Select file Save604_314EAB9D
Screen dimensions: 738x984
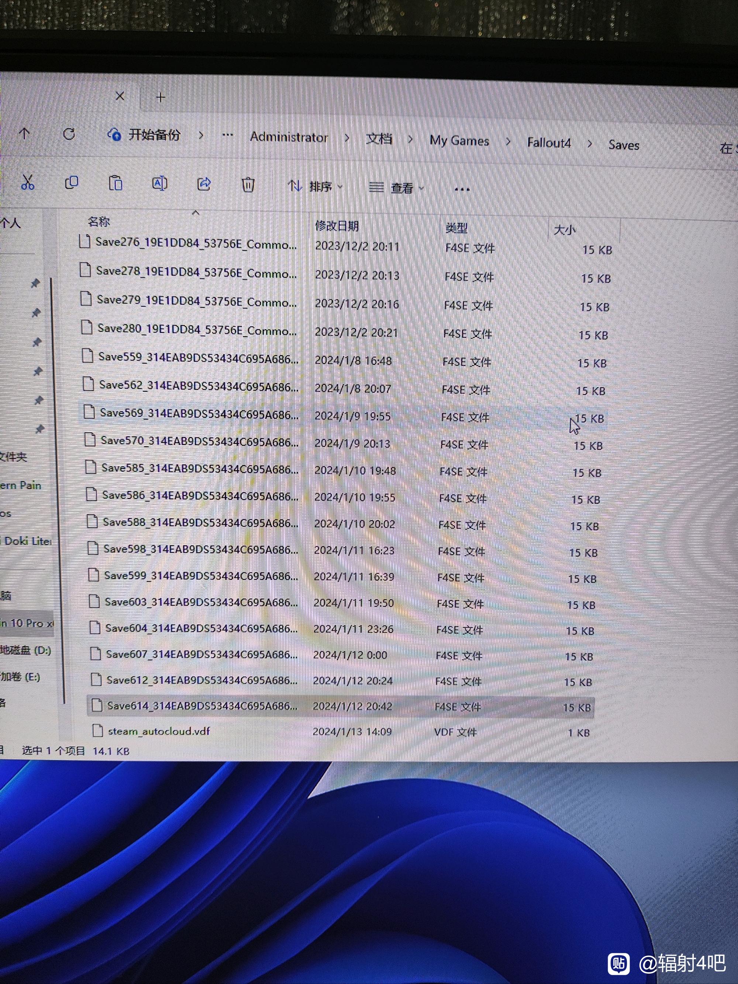201,628
